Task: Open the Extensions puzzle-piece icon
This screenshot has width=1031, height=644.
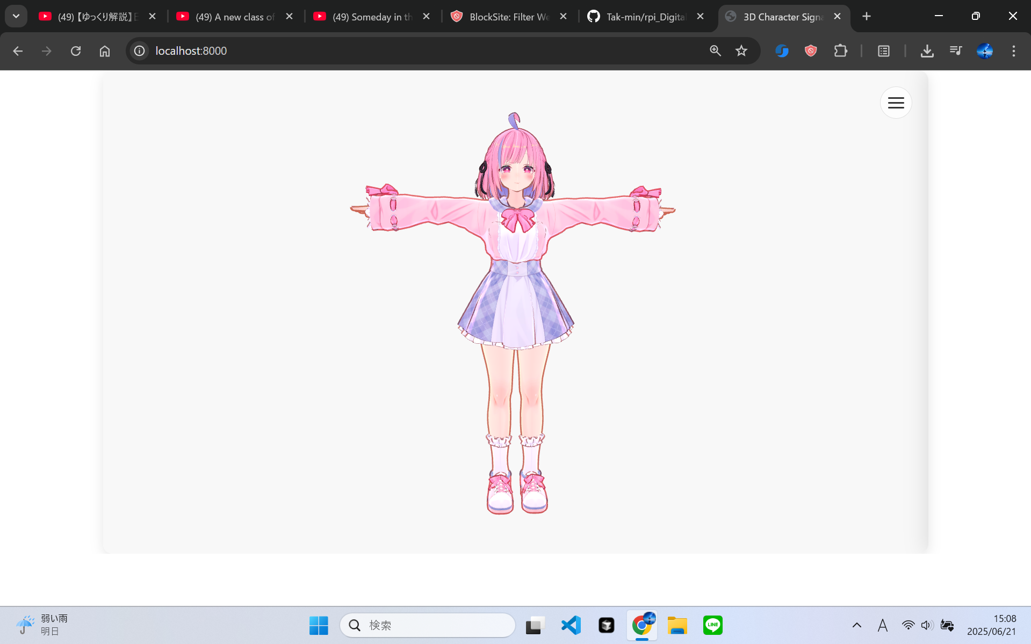Action: tap(840, 51)
